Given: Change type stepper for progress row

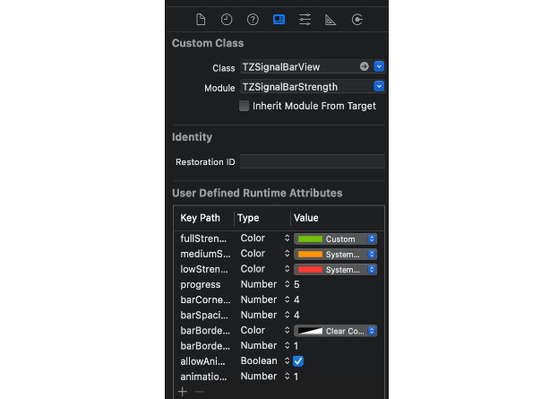Looking at the screenshot, I should 287,284.
